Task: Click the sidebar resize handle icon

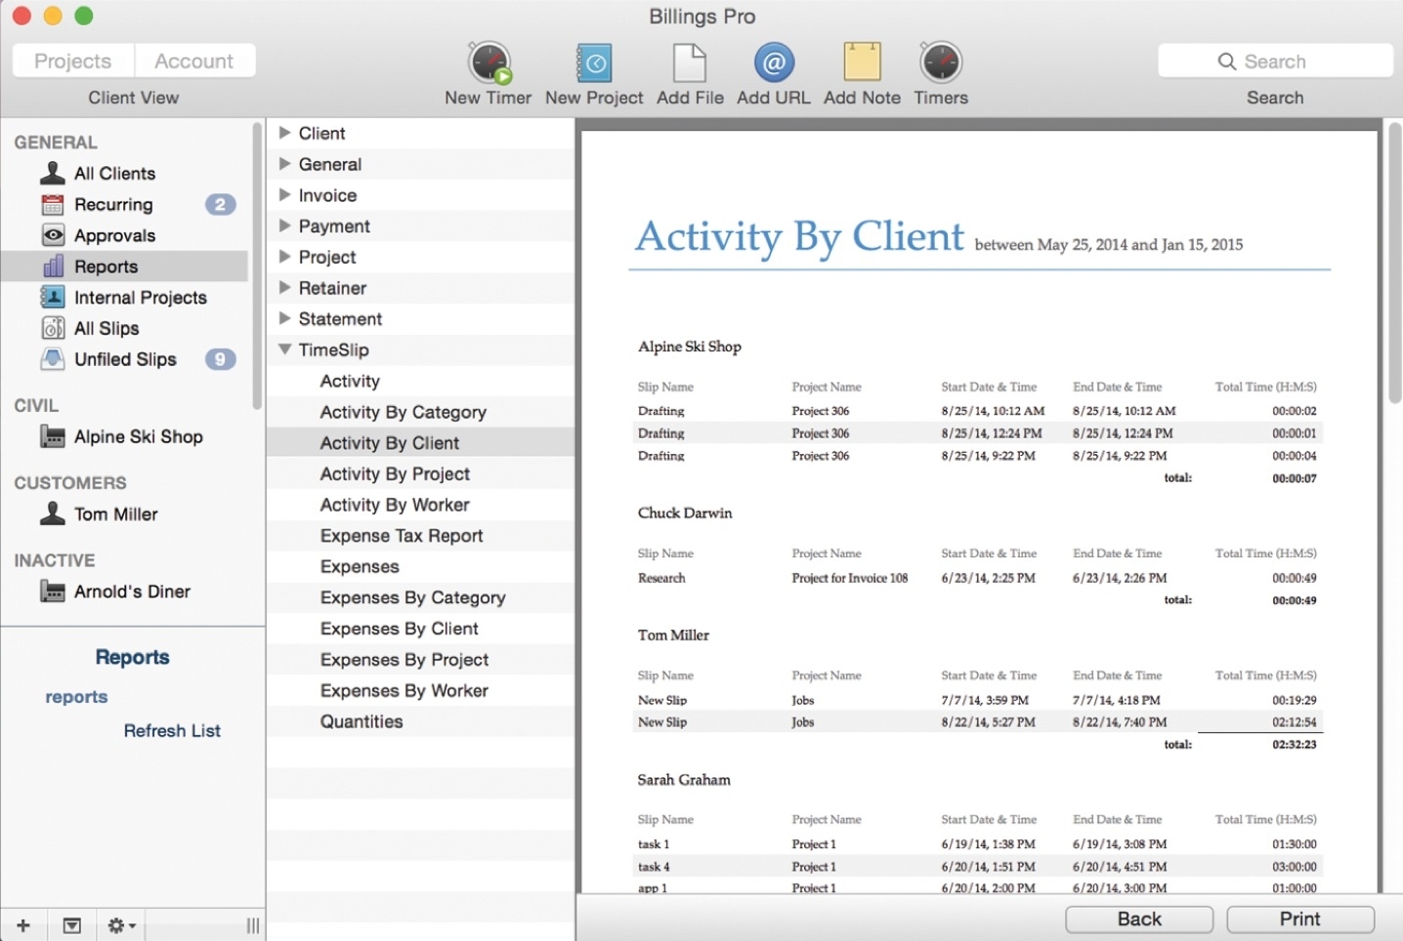Action: [253, 925]
